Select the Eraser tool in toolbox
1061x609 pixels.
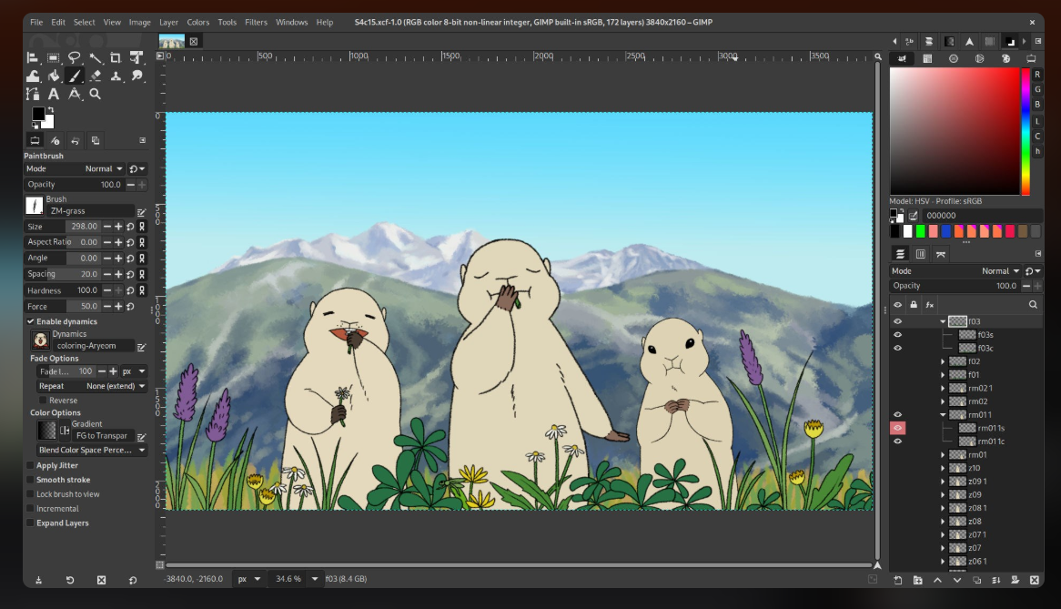coord(96,76)
